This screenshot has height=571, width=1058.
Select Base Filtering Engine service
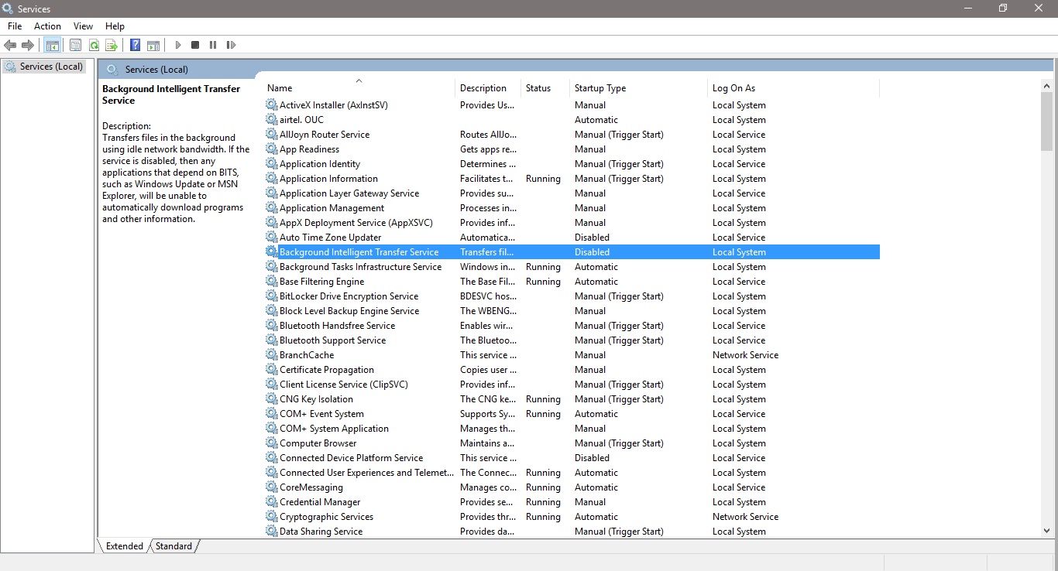(321, 282)
